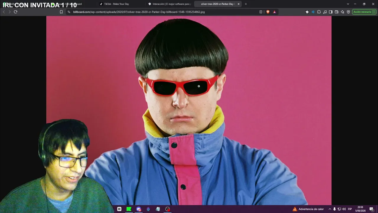Reload the page with the refresh icon
Screen dimensions: 378x213
[x=15, y=12]
